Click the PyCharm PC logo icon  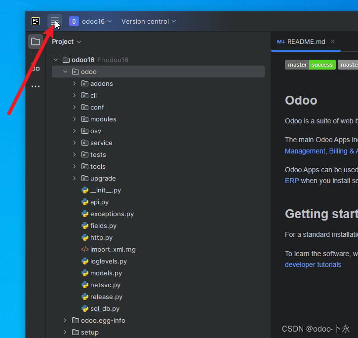tap(36, 21)
